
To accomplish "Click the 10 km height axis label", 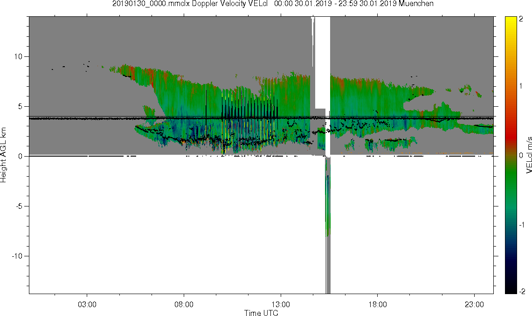I will 18,56.
